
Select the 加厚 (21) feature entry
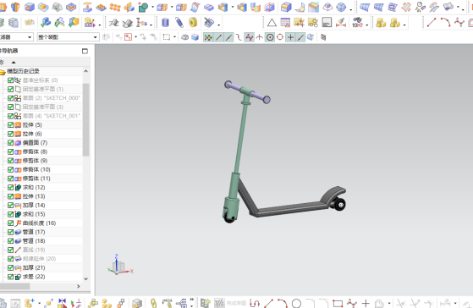(34, 267)
